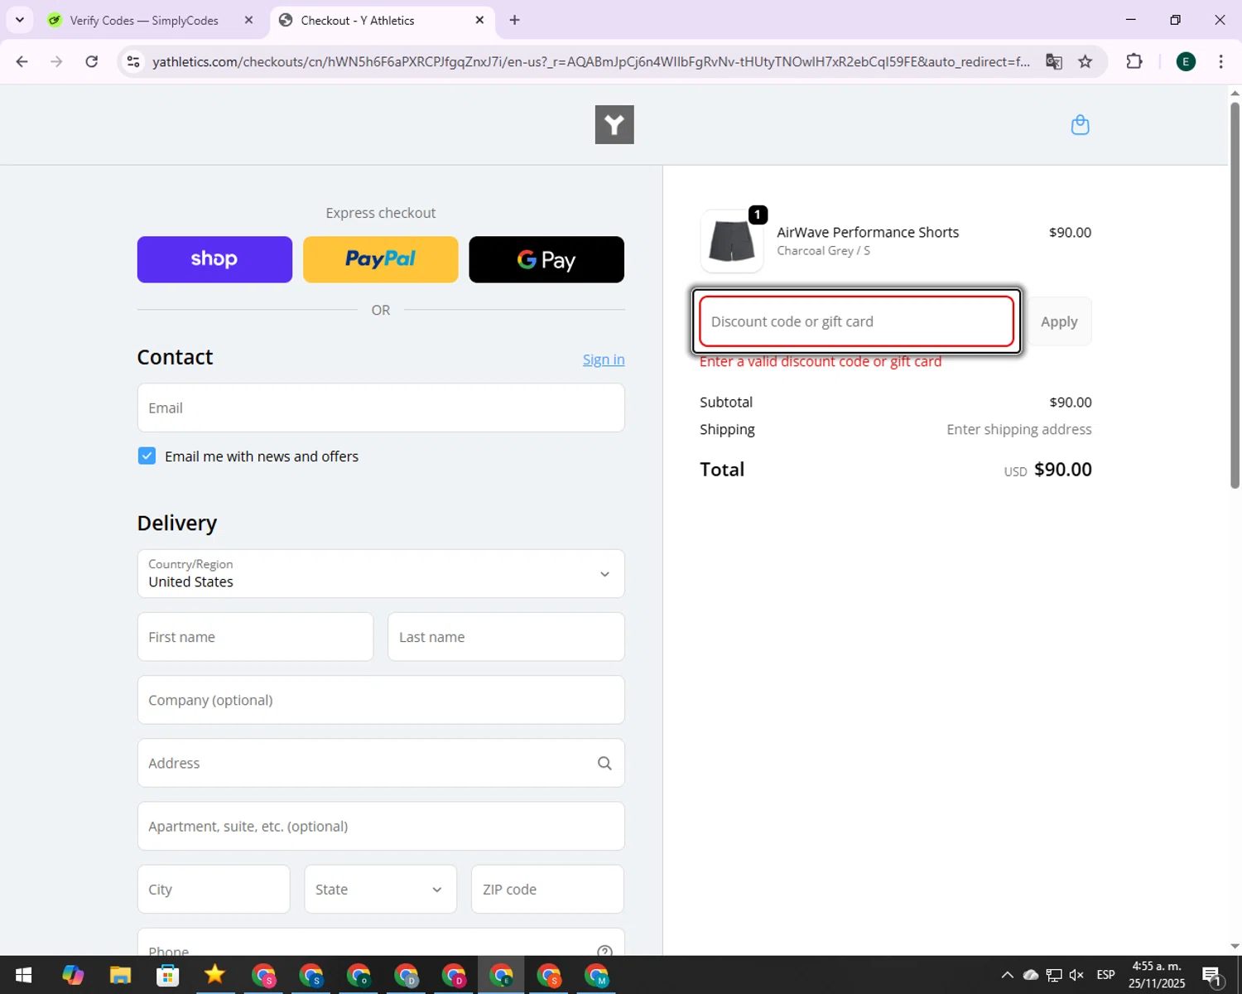Click the Last name field
The image size is (1242, 994).
[506, 637]
